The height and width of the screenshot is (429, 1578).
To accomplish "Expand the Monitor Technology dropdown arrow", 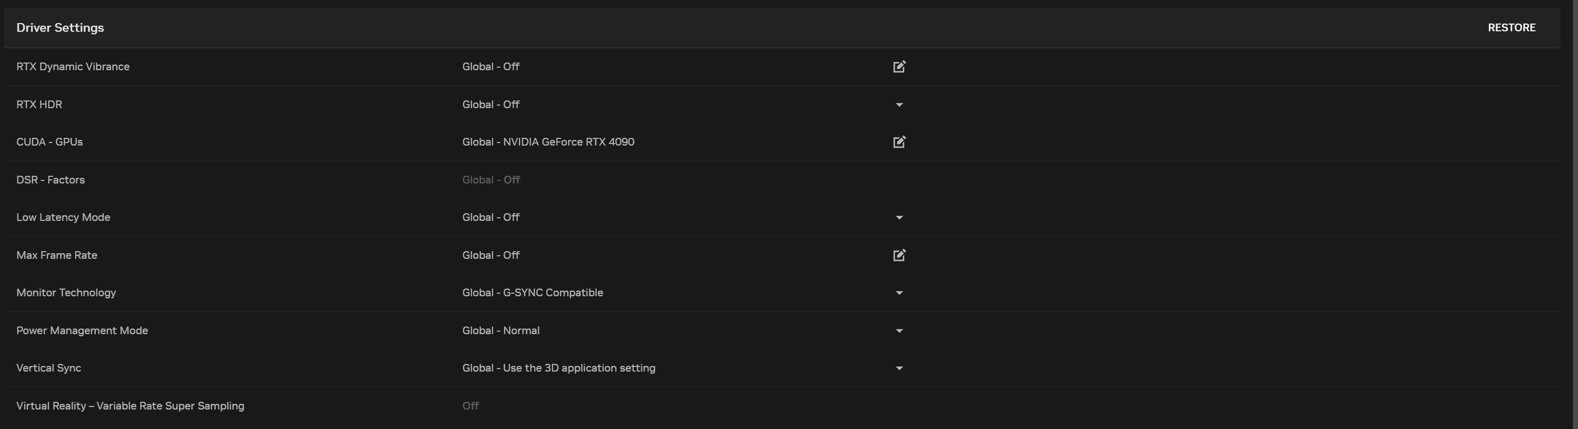I will click(x=899, y=293).
